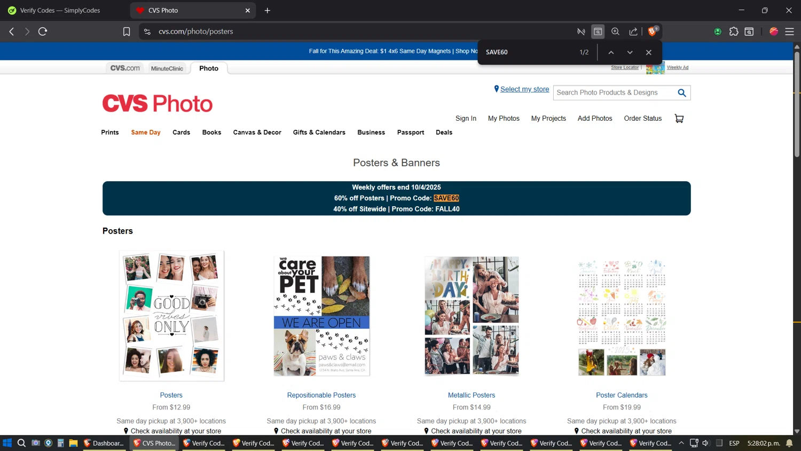Click the Poster Calendars title link
Image resolution: width=801 pixels, height=451 pixels.
point(622,395)
